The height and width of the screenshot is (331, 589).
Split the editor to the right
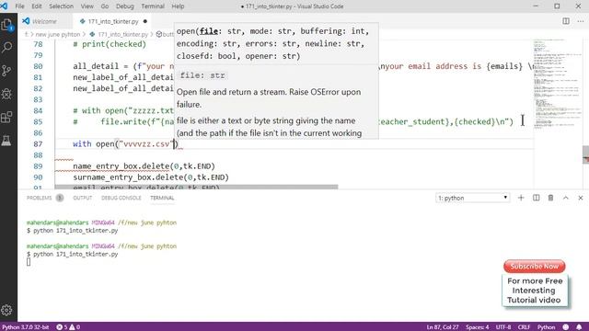pos(566,21)
